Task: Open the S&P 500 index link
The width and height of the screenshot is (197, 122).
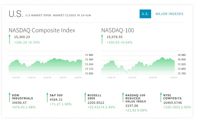Action: pos(56,95)
